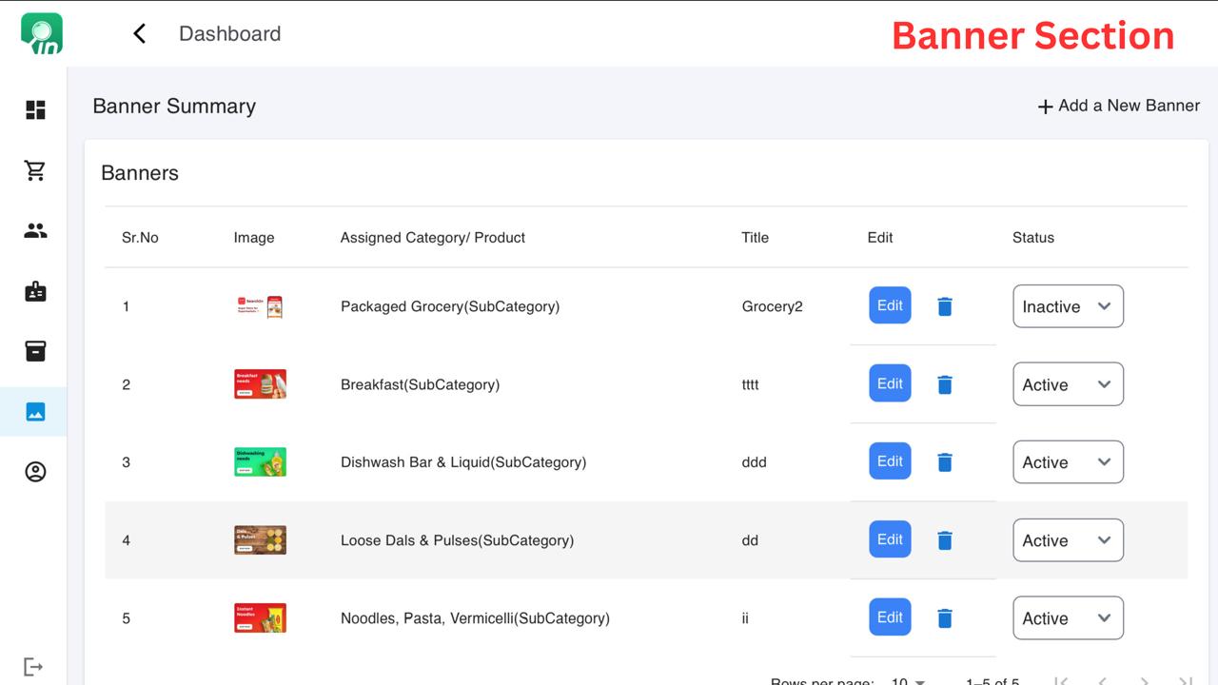The width and height of the screenshot is (1218, 685).
Task: Open the customers people icon in sidebar
Action: pos(35,230)
